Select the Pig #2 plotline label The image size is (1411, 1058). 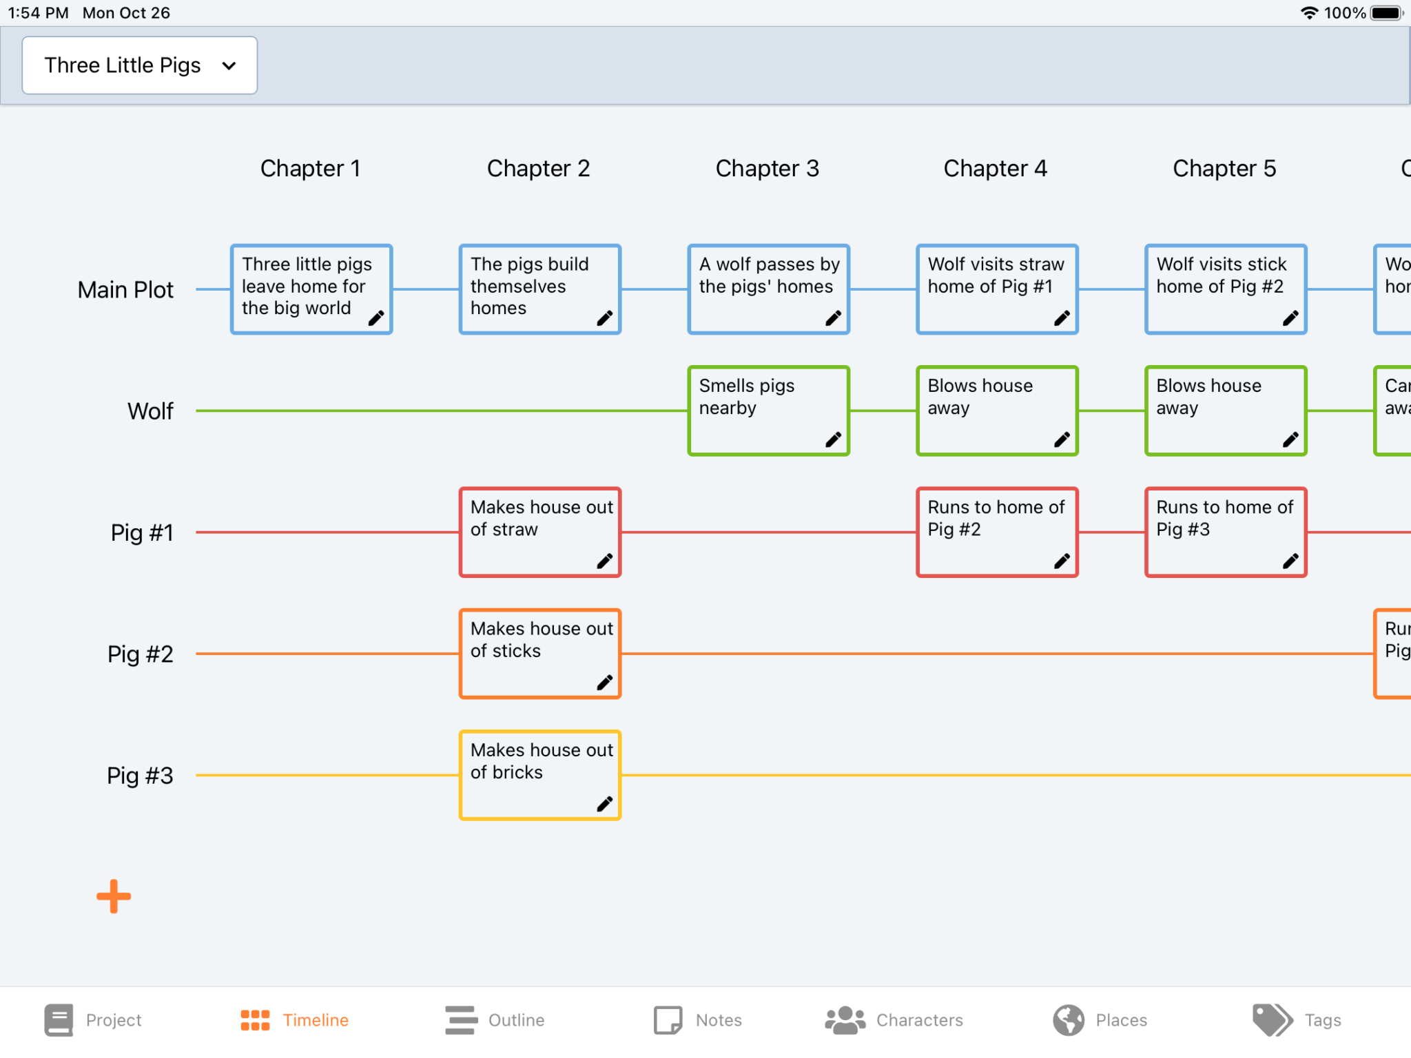(140, 654)
